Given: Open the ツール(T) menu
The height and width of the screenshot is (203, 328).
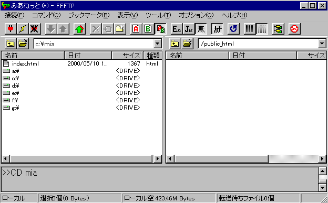Looking at the screenshot, I should (x=158, y=15).
